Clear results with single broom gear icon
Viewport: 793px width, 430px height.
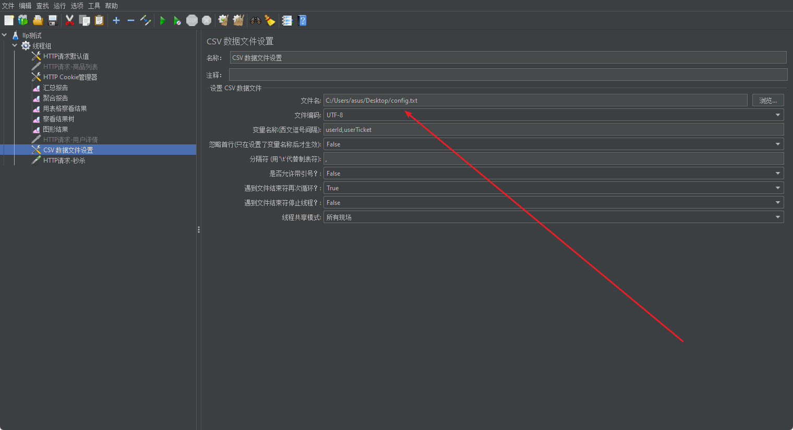223,20
